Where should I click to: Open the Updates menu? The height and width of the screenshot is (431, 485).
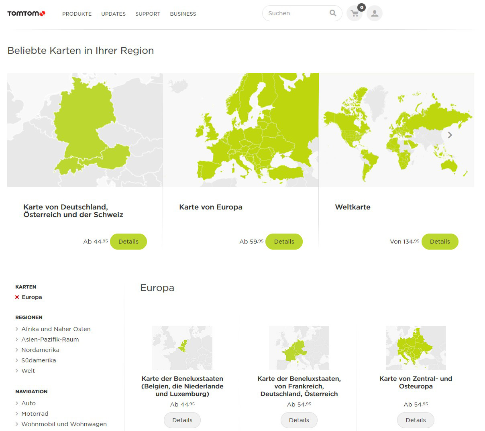113,14
